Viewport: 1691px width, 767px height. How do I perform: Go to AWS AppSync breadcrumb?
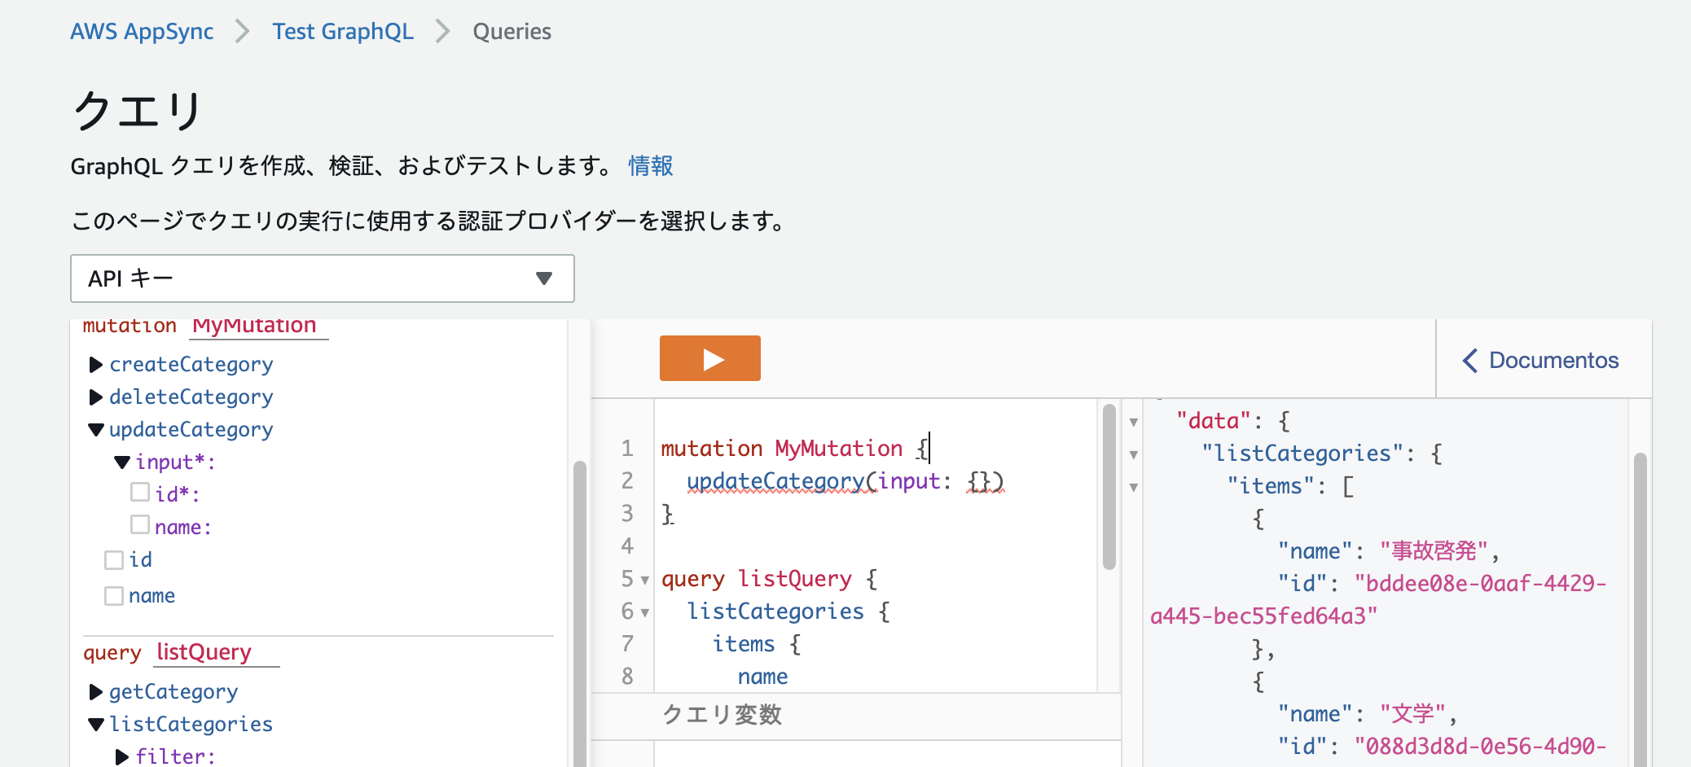coord(142,32)
